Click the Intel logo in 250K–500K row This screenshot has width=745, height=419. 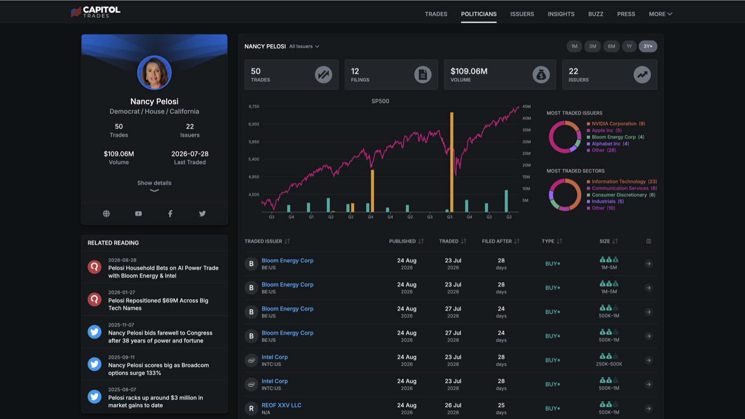251,360
